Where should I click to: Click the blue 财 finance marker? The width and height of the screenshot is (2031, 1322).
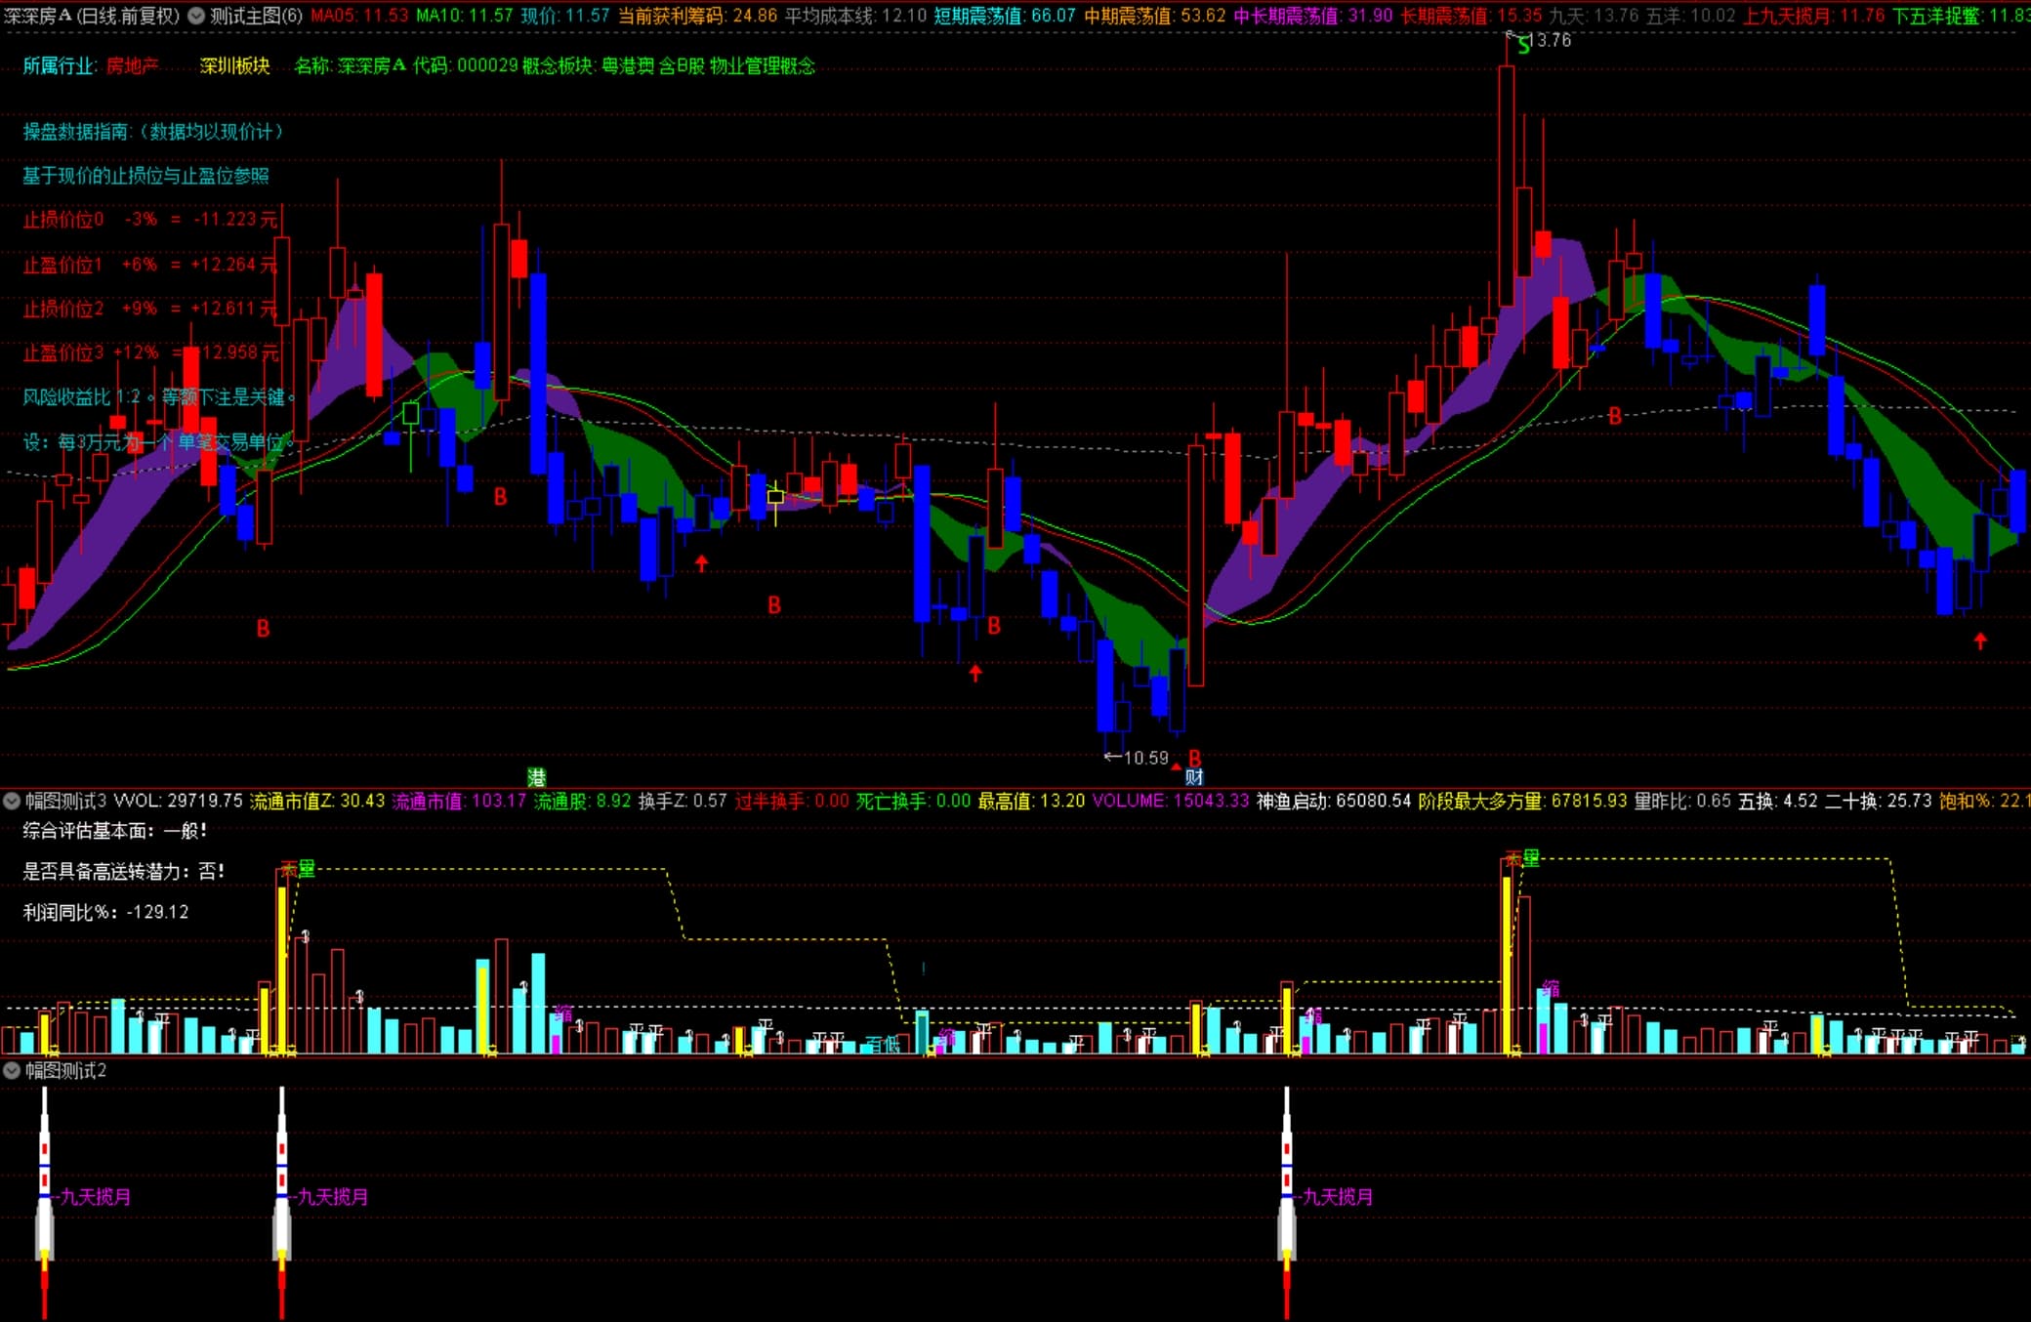1194,777
